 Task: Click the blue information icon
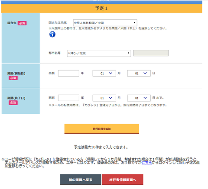[52, 34]
